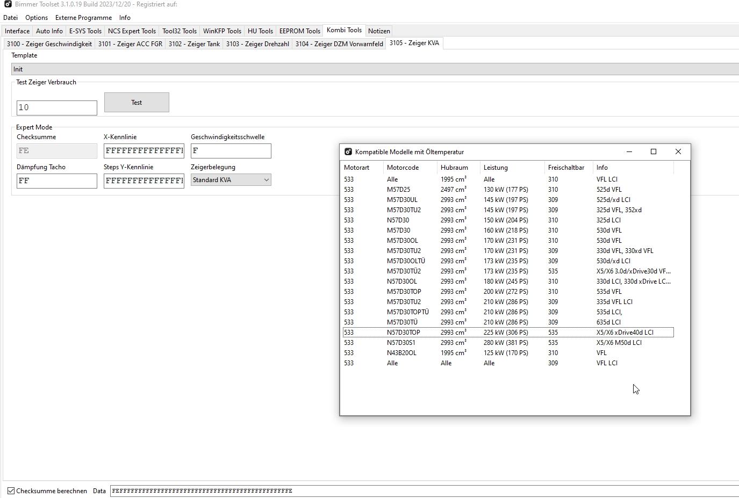Screen dimensions: 739x498
Task: Sort by the Motorart column header
Action: pyautogui.click(x=363, y=168)
